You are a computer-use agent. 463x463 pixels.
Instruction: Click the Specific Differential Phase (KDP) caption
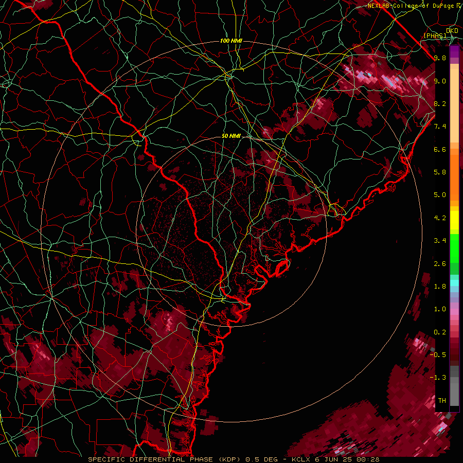click(x=164, y=459)
